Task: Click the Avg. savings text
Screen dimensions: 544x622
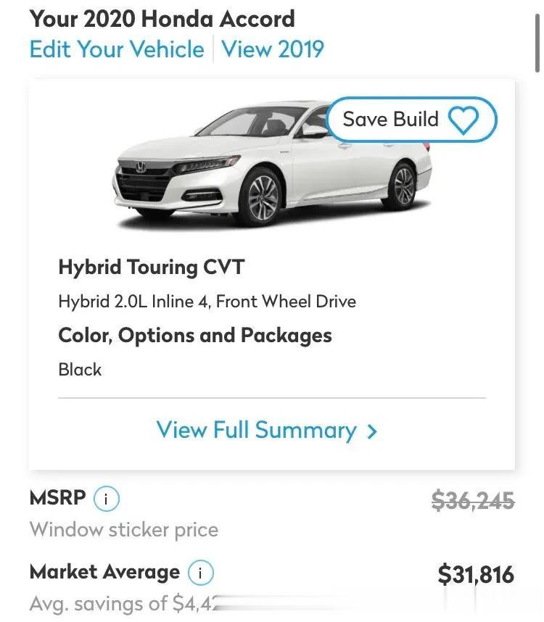Action: (124, 604)
